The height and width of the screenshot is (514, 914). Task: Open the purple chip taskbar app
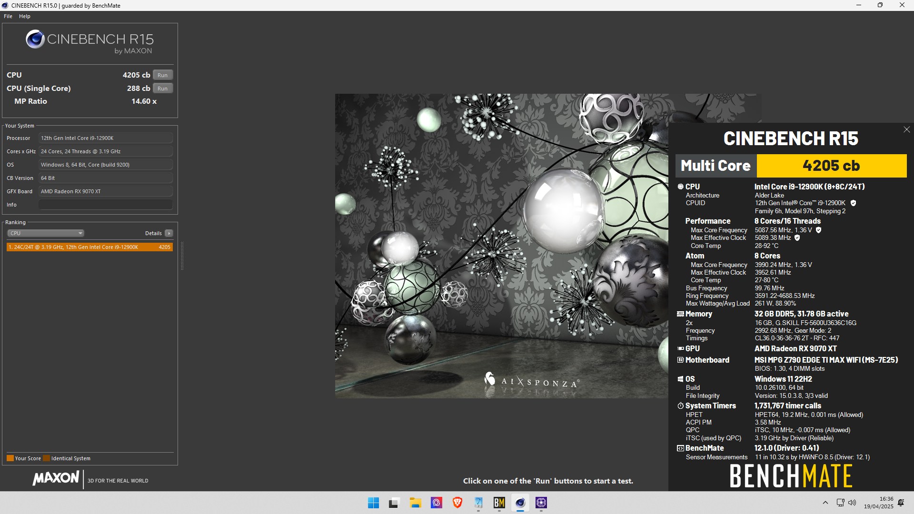coord(541,503)
